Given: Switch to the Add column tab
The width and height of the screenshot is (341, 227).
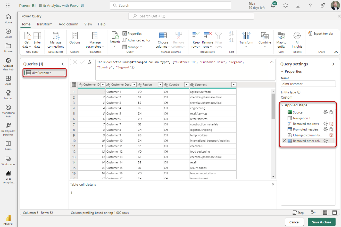Looking at the screenshot, I should click(x=68, y=24).
